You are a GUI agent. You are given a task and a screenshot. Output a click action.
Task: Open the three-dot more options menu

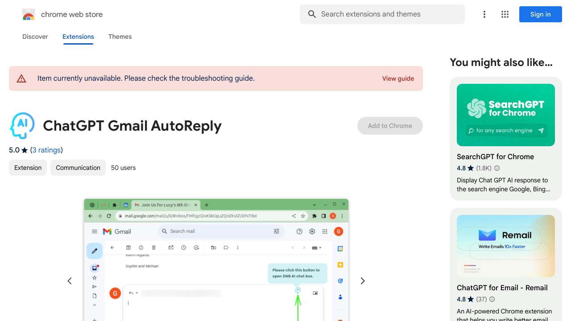pos(484,14)
